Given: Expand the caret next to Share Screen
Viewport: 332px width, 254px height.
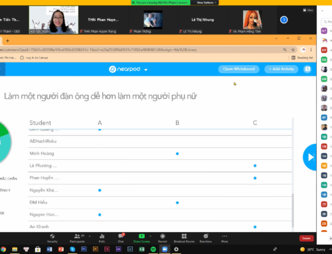Looking at the screenshot, I should pyautogui.click(x=150, y=236).
